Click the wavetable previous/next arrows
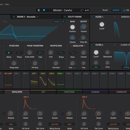 coord(5,21)
